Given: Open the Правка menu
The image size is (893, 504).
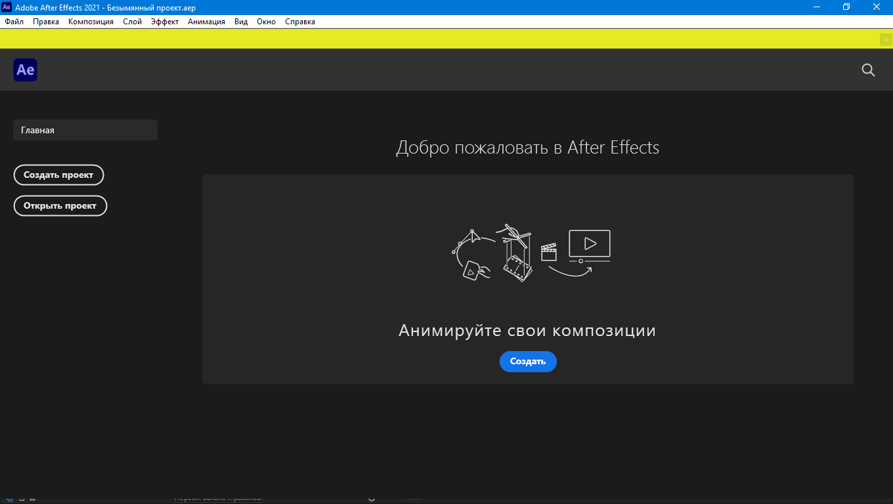Looking at the screenshot, I should [x=46, y=22].
